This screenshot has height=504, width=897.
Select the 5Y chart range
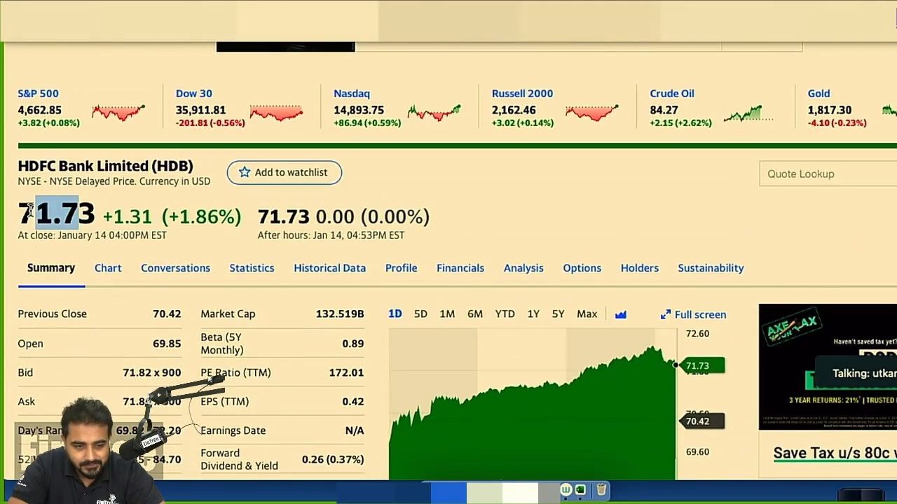[558, 314]
